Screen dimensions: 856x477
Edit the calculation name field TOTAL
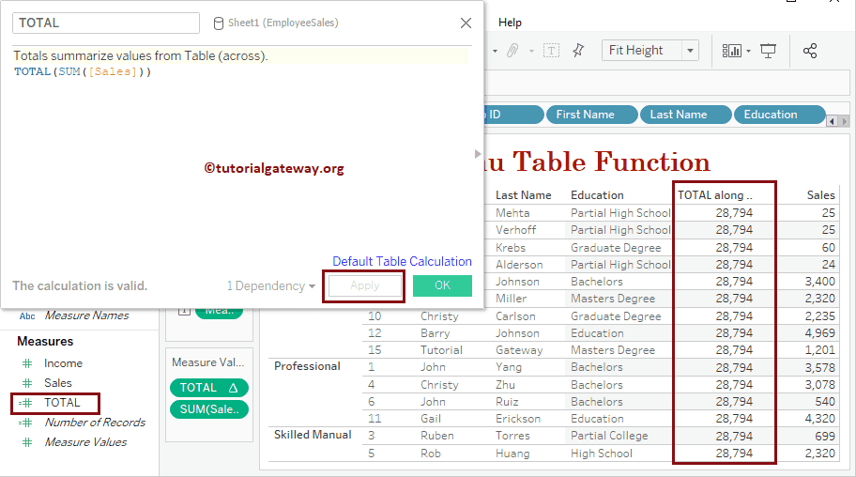click(106, 23)
